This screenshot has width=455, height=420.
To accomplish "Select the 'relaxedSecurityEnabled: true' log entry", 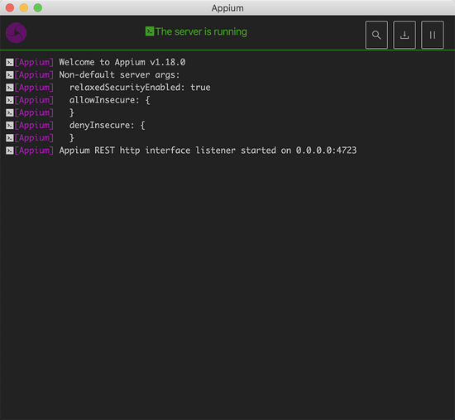I will point(140,88).
